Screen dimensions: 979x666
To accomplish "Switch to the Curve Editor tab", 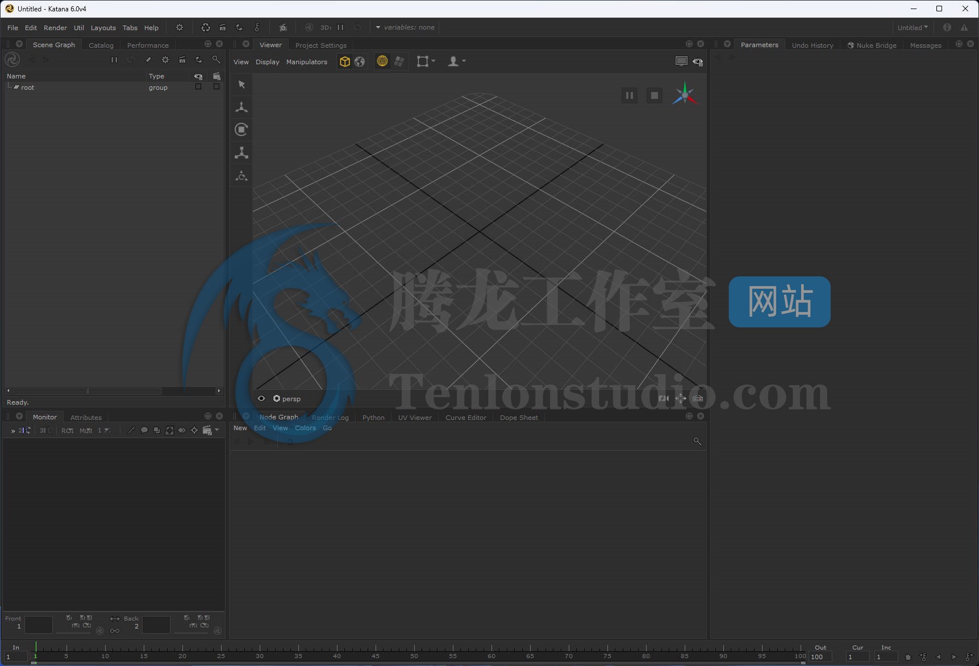I will [466, 418].
